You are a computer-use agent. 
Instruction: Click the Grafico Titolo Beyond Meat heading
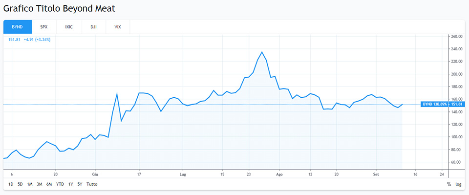[x=59, y=8]
